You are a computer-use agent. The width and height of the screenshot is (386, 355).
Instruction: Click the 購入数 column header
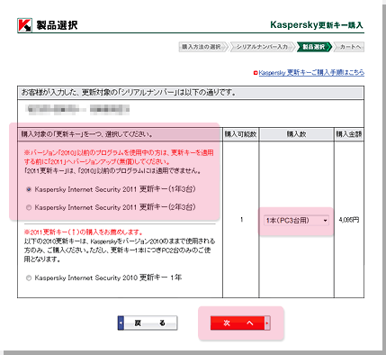[x=296, y=134]
